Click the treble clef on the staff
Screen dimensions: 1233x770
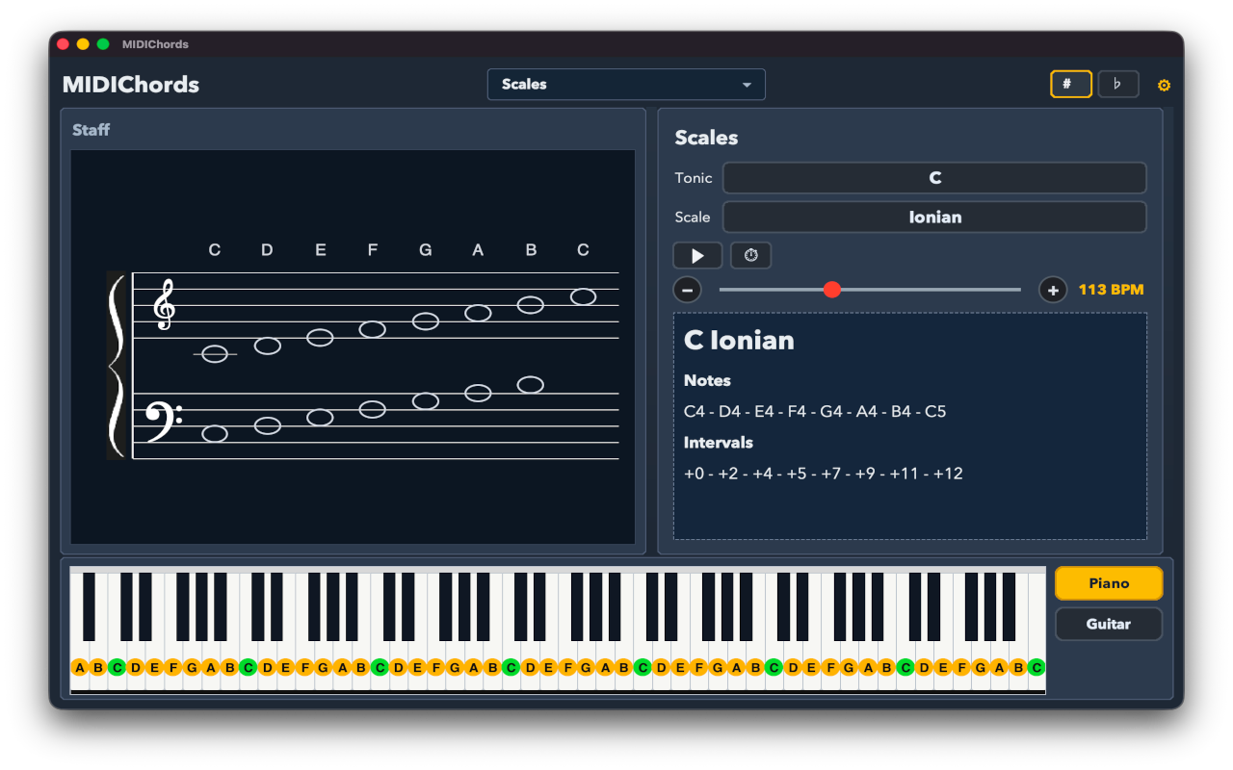point(165,304)
